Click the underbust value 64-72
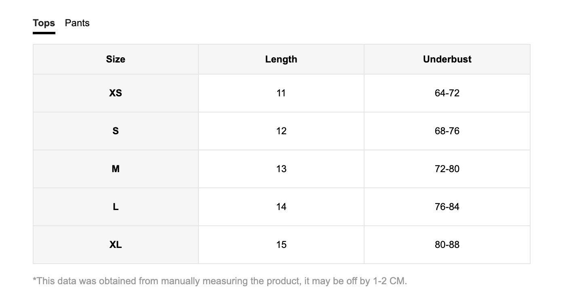Screen dimensions: 569x308 tap(447, 93)
